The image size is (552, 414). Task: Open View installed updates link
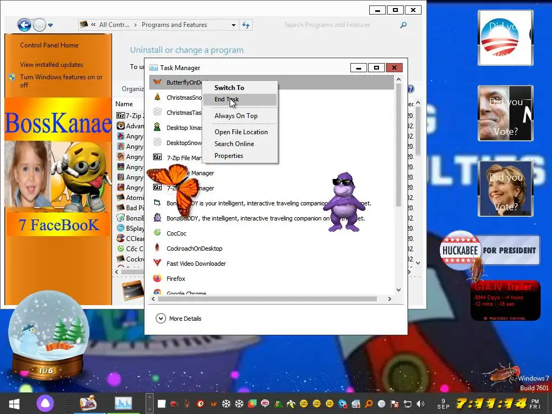point(51,65)
